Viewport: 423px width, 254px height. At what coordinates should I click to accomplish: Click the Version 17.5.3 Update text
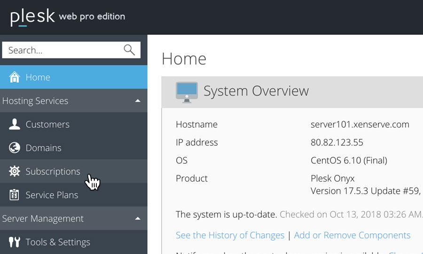(365, 191)
